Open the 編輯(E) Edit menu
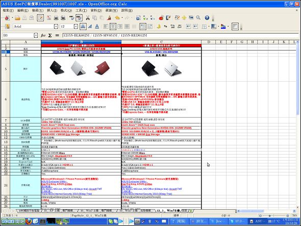This screenshot has width=301, height=226. coord(22,10)
